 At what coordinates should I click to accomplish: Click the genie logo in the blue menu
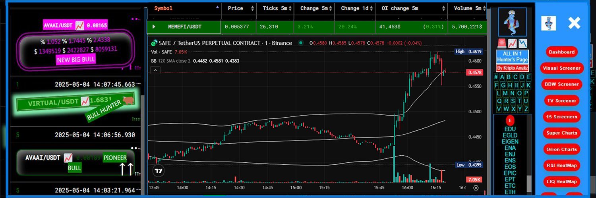[x=548, y=23]
